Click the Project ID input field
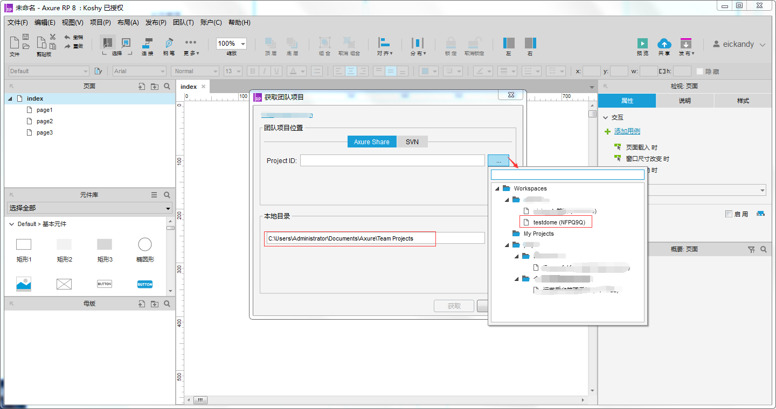776x409 pixels. [x=392, y=160]
